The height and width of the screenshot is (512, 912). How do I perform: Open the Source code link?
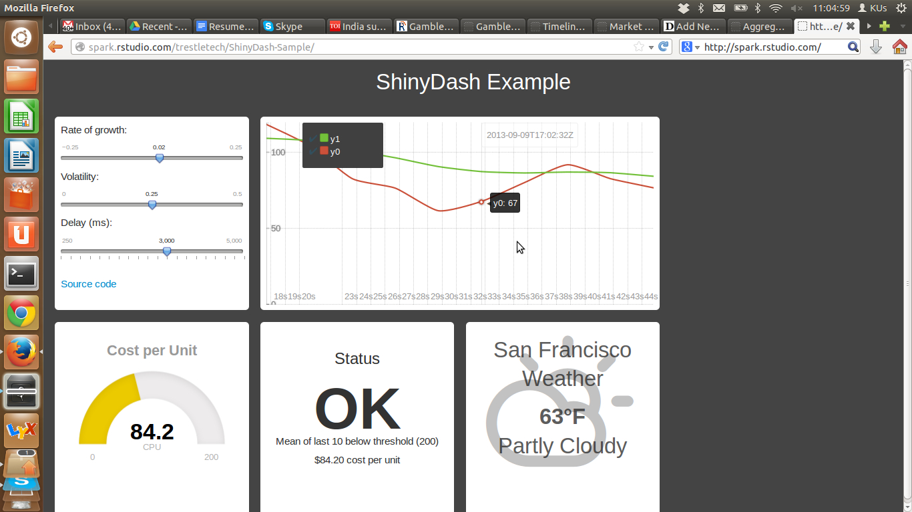[x=88, y=284]
